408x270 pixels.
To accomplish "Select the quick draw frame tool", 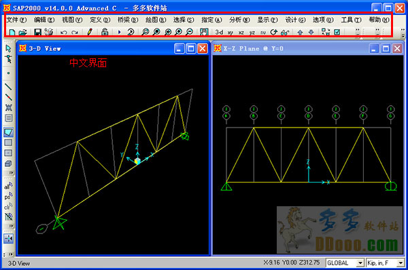I will pyautogui.click(x=8, y=97).
